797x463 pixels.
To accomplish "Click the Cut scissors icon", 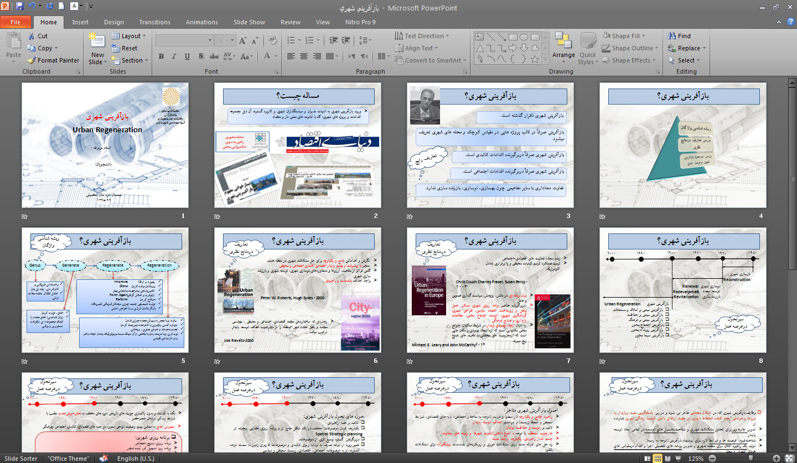I will pyautogui.click(x=31, y=36).
